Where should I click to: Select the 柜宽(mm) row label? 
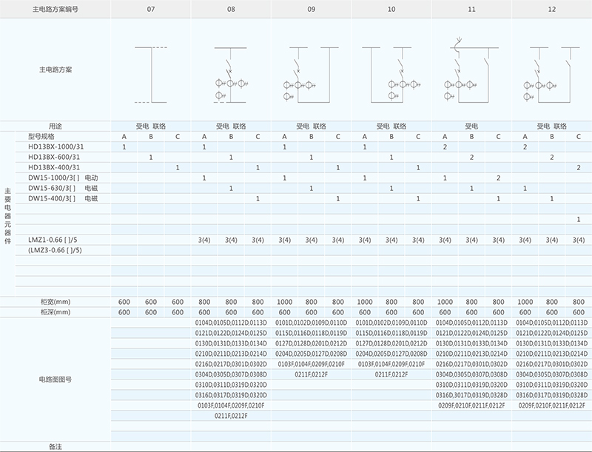55,302
